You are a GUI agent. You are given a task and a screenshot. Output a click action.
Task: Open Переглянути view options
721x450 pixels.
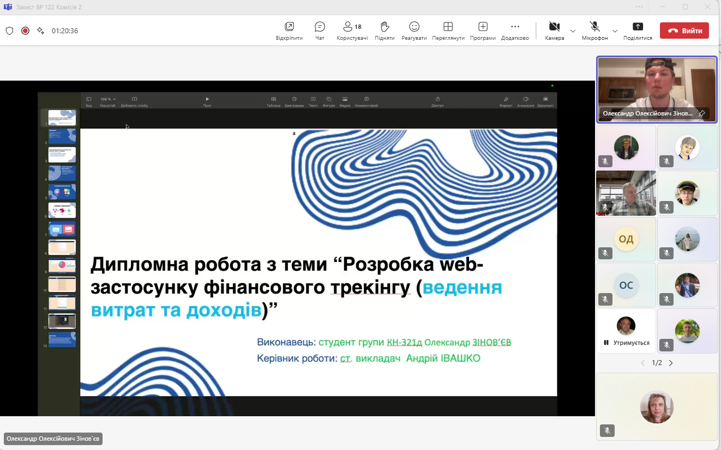click(448, 31)
